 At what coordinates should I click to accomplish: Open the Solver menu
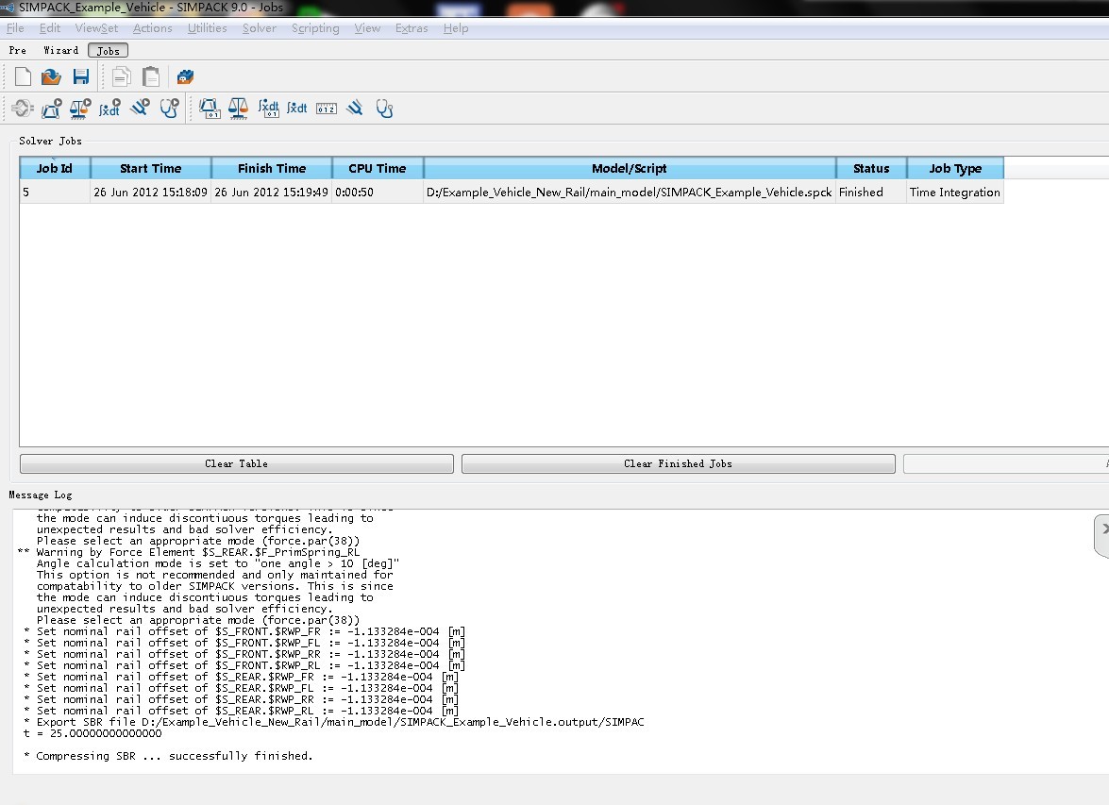pos(259,28)
